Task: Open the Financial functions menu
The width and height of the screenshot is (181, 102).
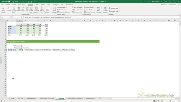Action: (x=19, y=10)
